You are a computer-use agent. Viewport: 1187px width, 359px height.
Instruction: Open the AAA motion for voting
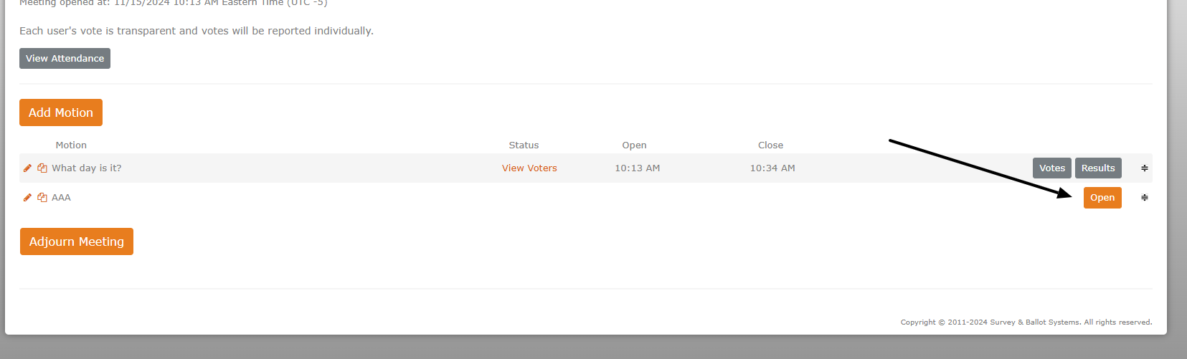click(x=1102, y=198)
